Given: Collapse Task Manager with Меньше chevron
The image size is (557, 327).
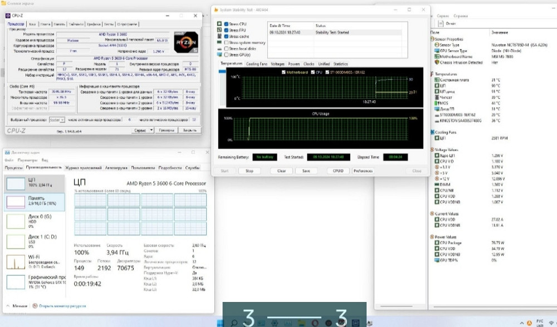Looking at the screenshot, I should 7,306.
